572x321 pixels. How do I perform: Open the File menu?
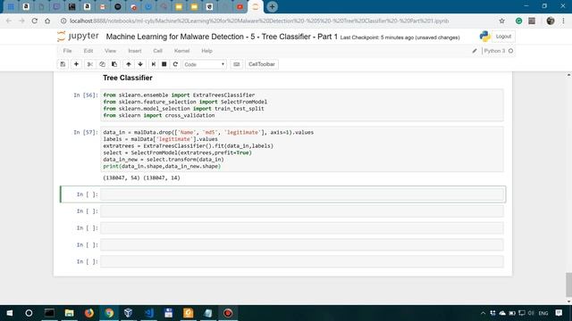click(x=68, y=51)
